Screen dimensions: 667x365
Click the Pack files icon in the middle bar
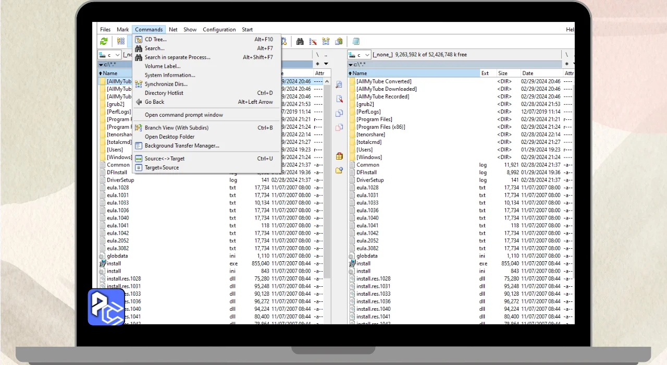(339, 156)
